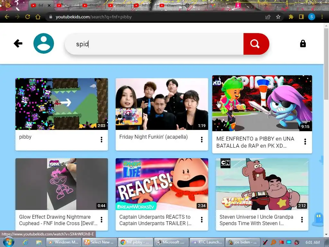Viewport: 329px width, 247px height.
Task: Play the Steven Universe Uncle Grandpa thumbnail
Action: [262, 184]
